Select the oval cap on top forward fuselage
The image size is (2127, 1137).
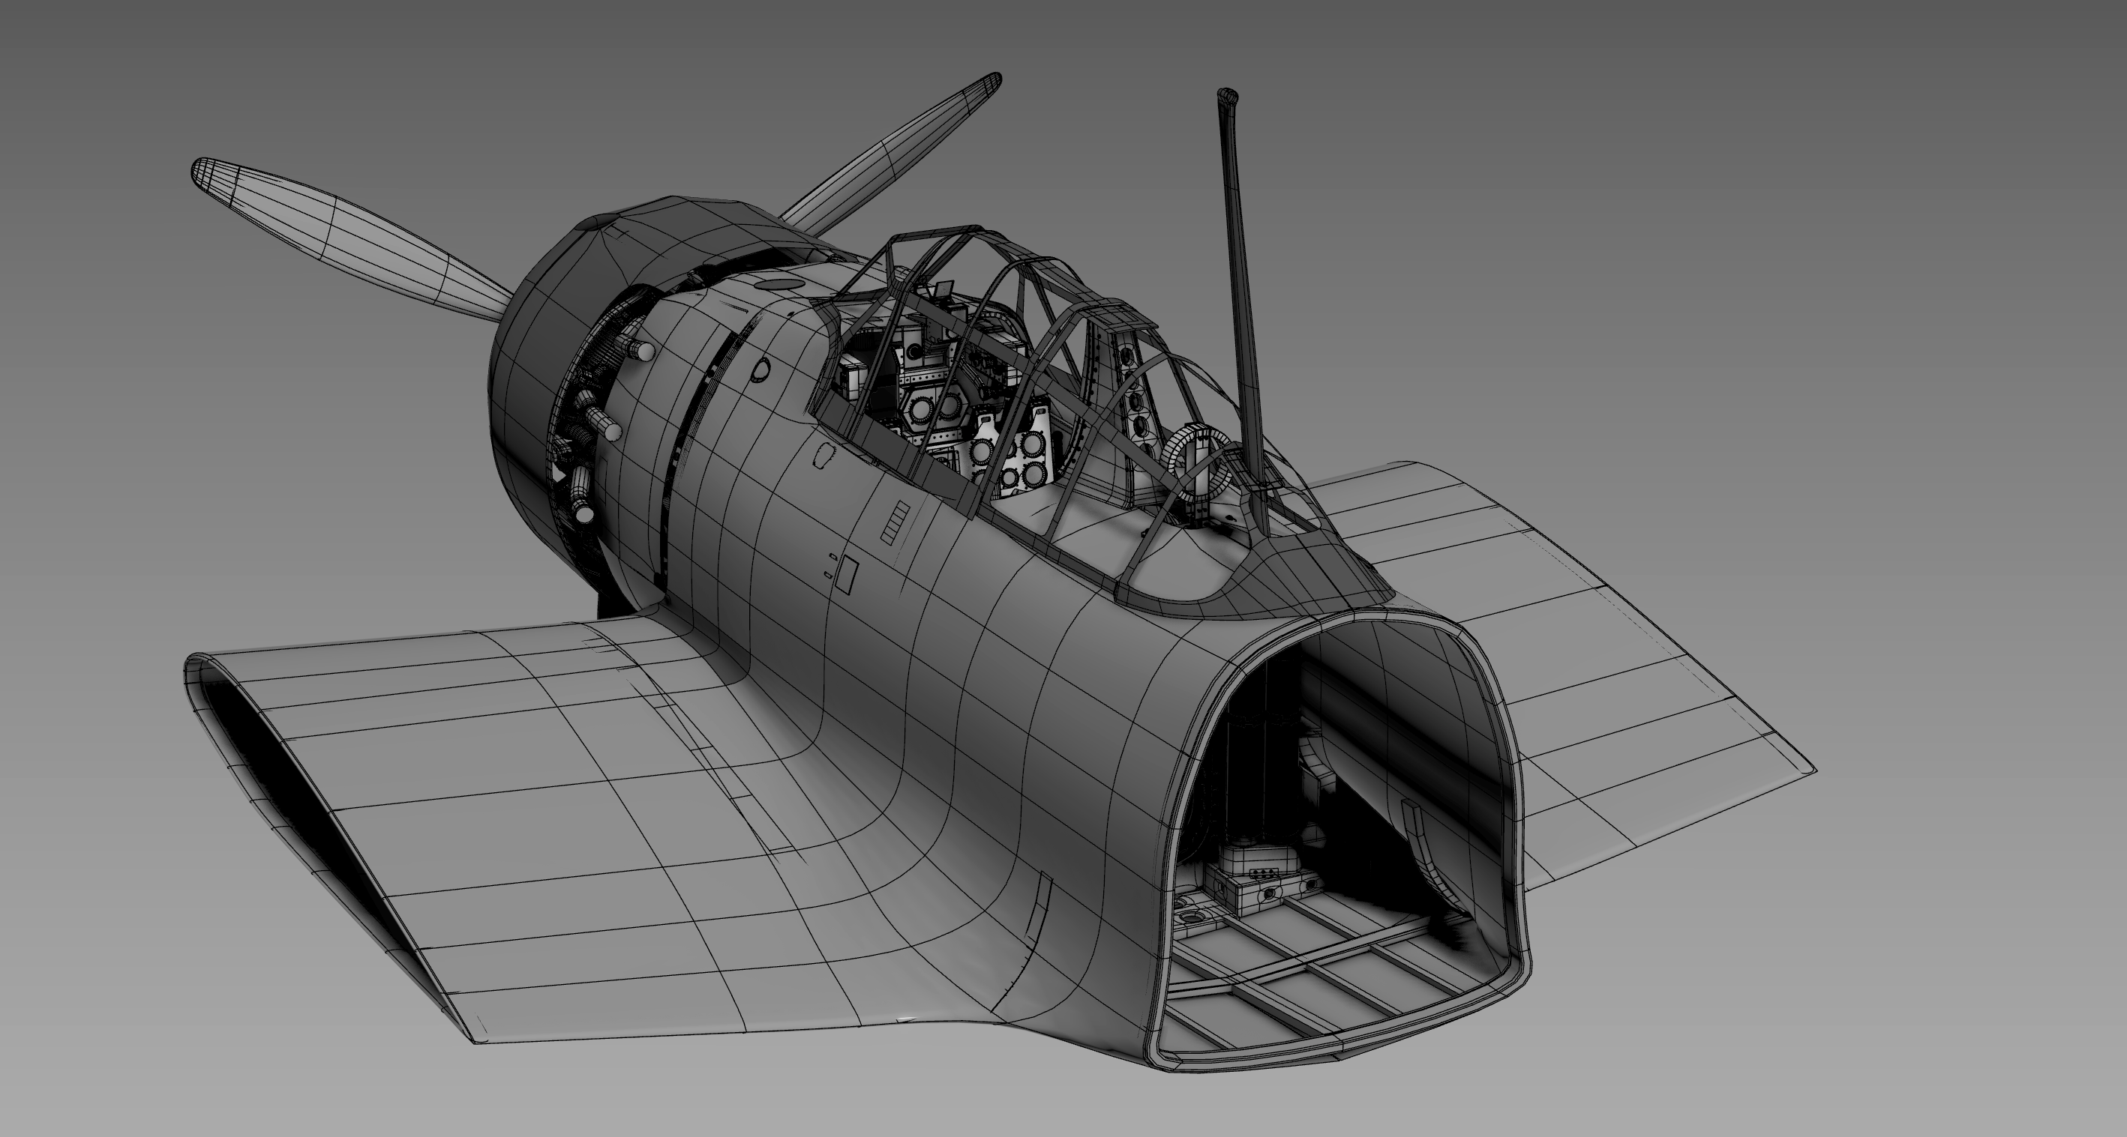[778, 284]
